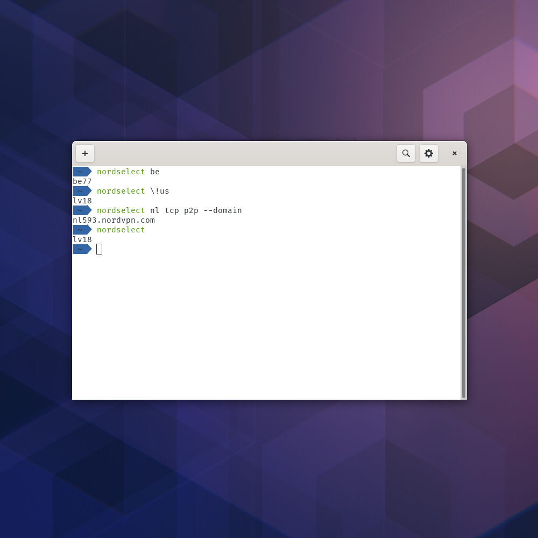This screenshot has height=538, width=538.
Task: Click the blue tilde prompt before 'nordselect be'
Action: pyautogui.click(x=81, y=172)
